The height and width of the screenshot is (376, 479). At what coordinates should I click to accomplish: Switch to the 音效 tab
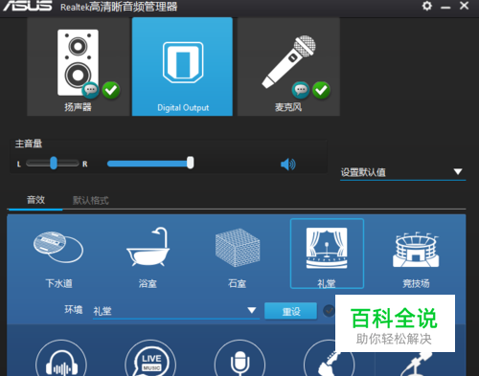(35, 200)
